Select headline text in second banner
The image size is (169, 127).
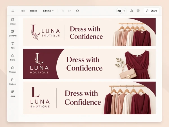pos(84,64)
